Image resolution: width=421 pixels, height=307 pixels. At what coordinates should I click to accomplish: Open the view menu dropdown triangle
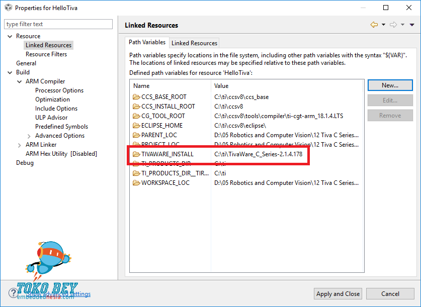point(412,25)
